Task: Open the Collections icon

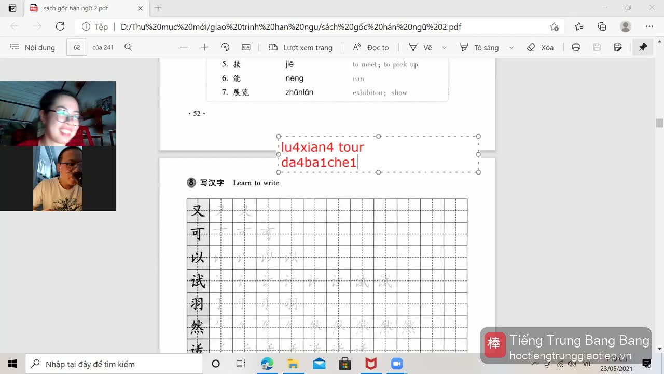Action: pyautogui.click(x=602, y=26)
